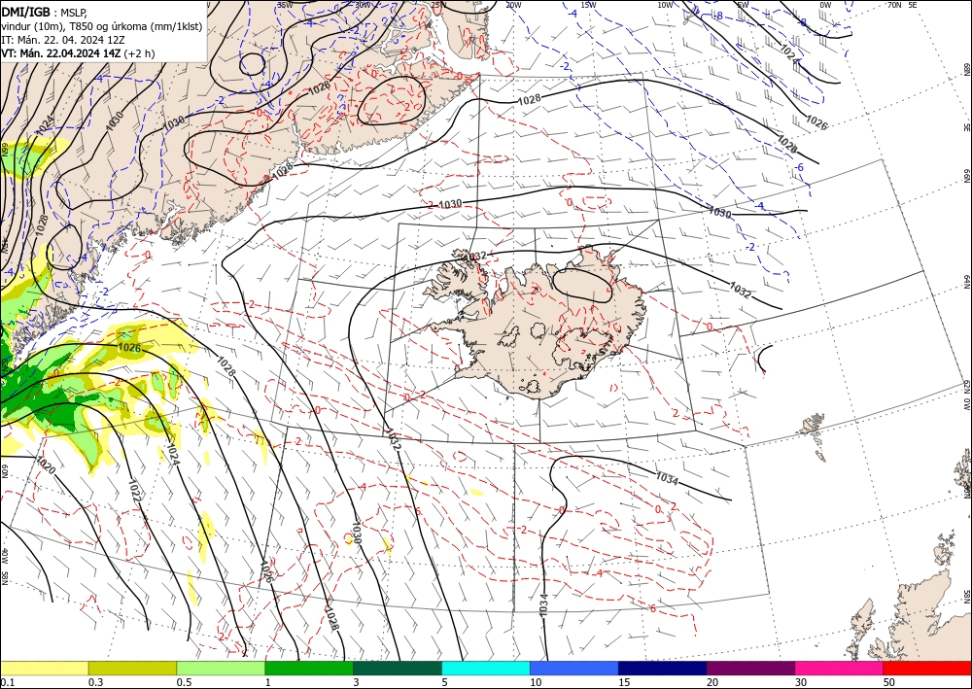Click the legend value '5'

point(445,682)
